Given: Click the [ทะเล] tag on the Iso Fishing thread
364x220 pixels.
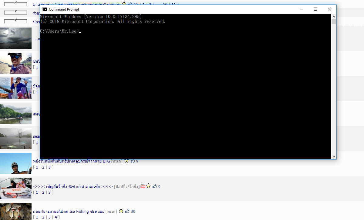Looking at the screenshot, I should coord(111,211).
